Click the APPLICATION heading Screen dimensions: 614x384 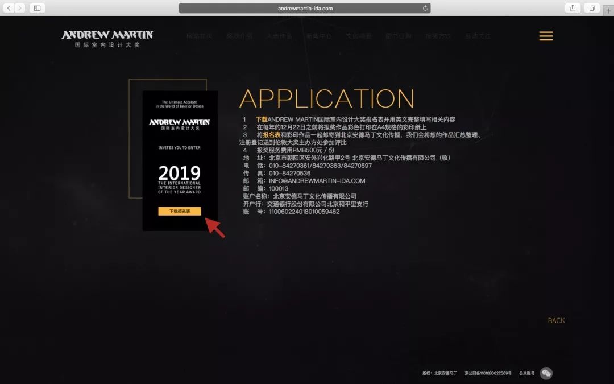pos(326,98)
